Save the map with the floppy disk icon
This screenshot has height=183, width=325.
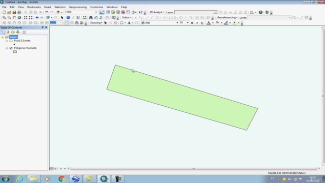point(14,12)
